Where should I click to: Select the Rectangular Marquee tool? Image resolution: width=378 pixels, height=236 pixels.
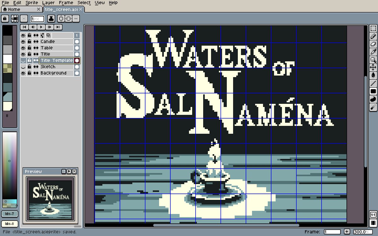tap(373, 29)
